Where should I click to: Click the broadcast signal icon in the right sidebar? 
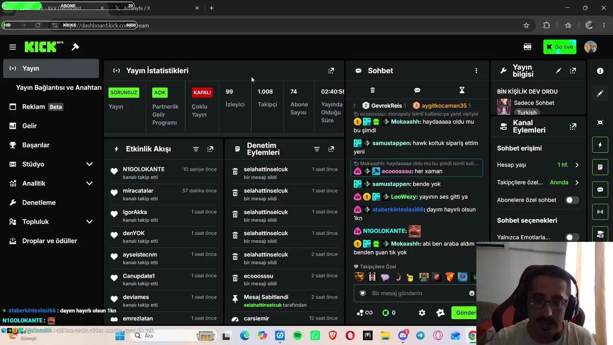point(600,211)
